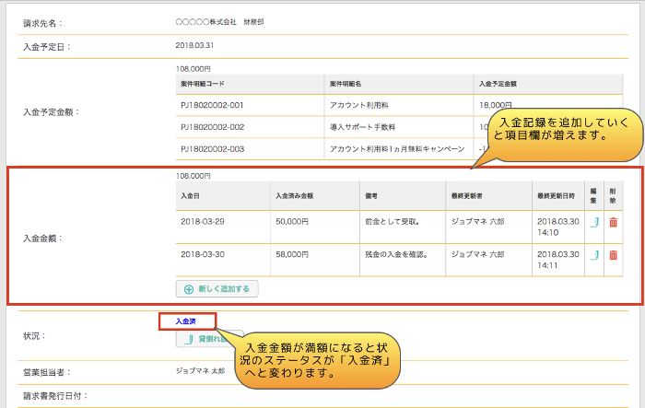Click the 18,000円 scheduled amount

click(x=496, y=105)
